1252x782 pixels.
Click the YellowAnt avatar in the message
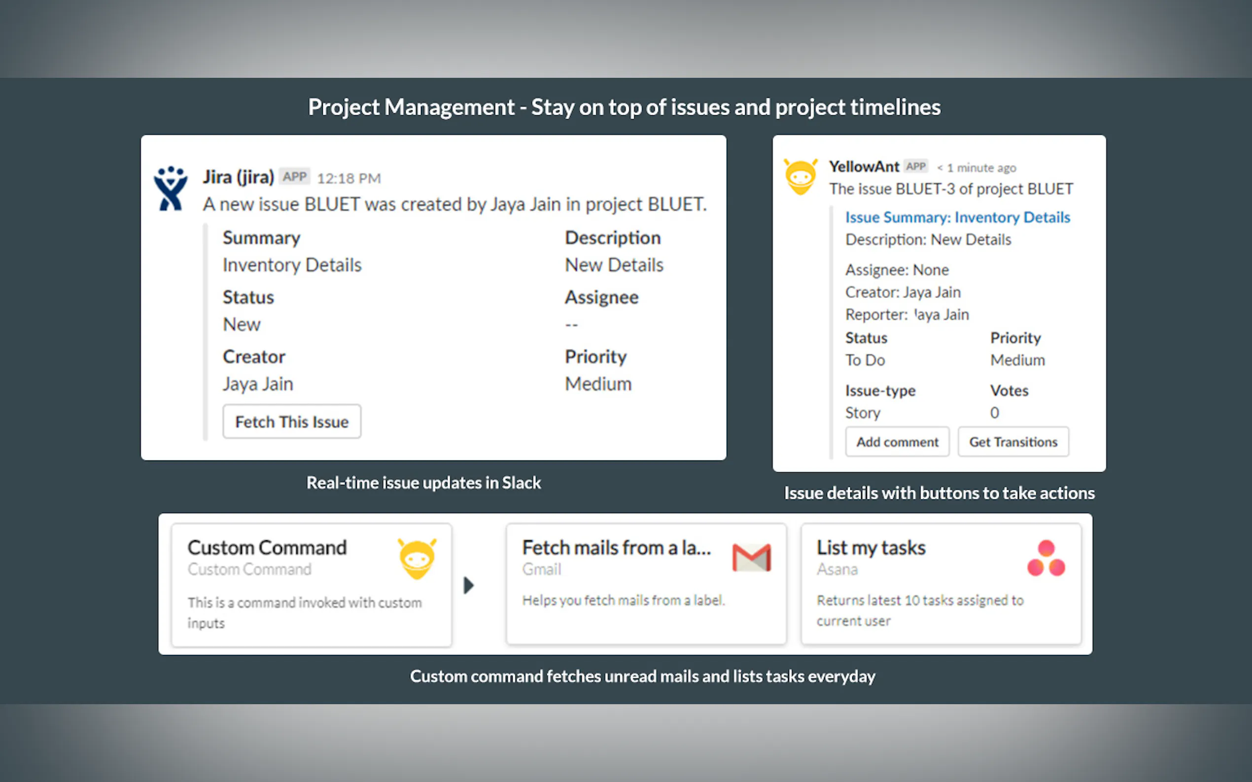pyautogui.click(x=800, y=177)
